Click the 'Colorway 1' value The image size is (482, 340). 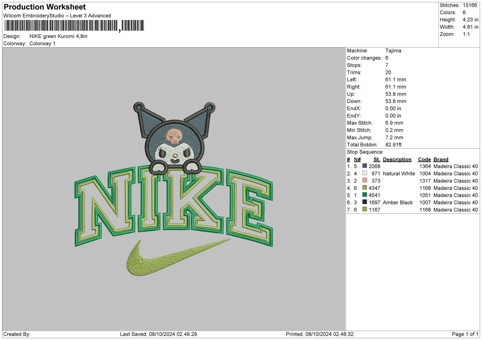42,44
